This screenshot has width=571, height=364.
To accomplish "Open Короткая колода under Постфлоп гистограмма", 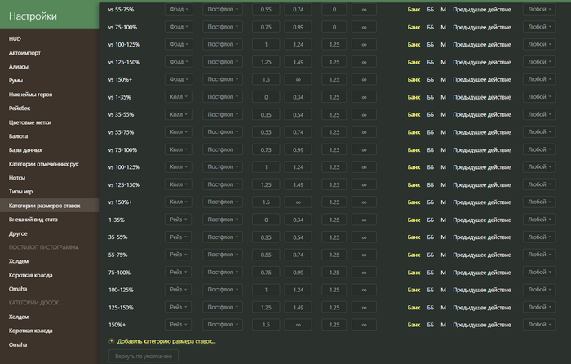I will [x=31, y=275].
